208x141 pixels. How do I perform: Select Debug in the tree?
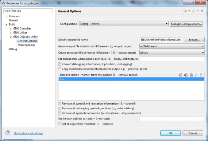pyautogui.click(x=13, y=49)
